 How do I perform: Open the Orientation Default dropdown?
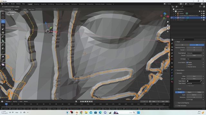[x=17, y=10]
